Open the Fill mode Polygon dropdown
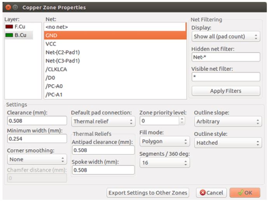This screenshot has width=270, height=201. (165, 141)
